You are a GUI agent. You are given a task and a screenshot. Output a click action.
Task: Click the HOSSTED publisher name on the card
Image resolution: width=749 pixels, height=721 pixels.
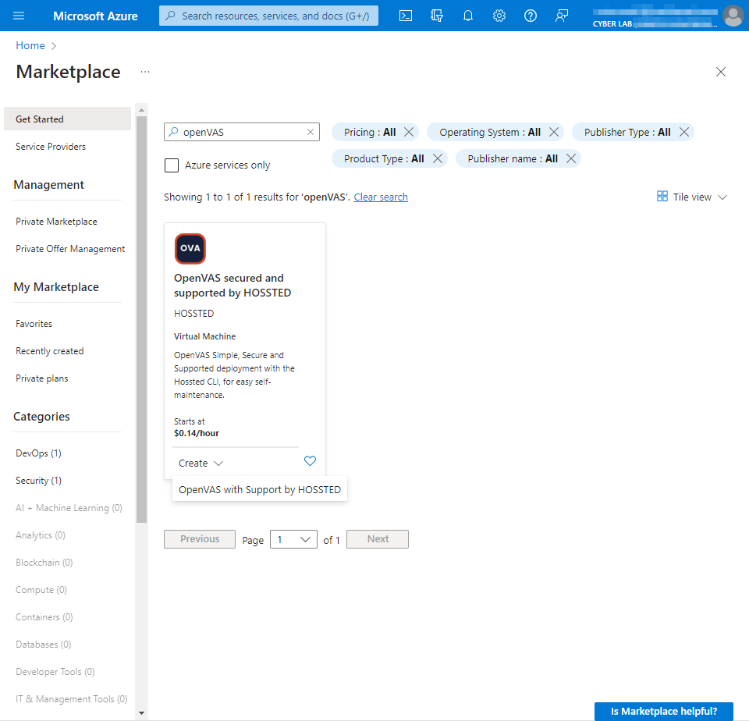tap(194, 314)
